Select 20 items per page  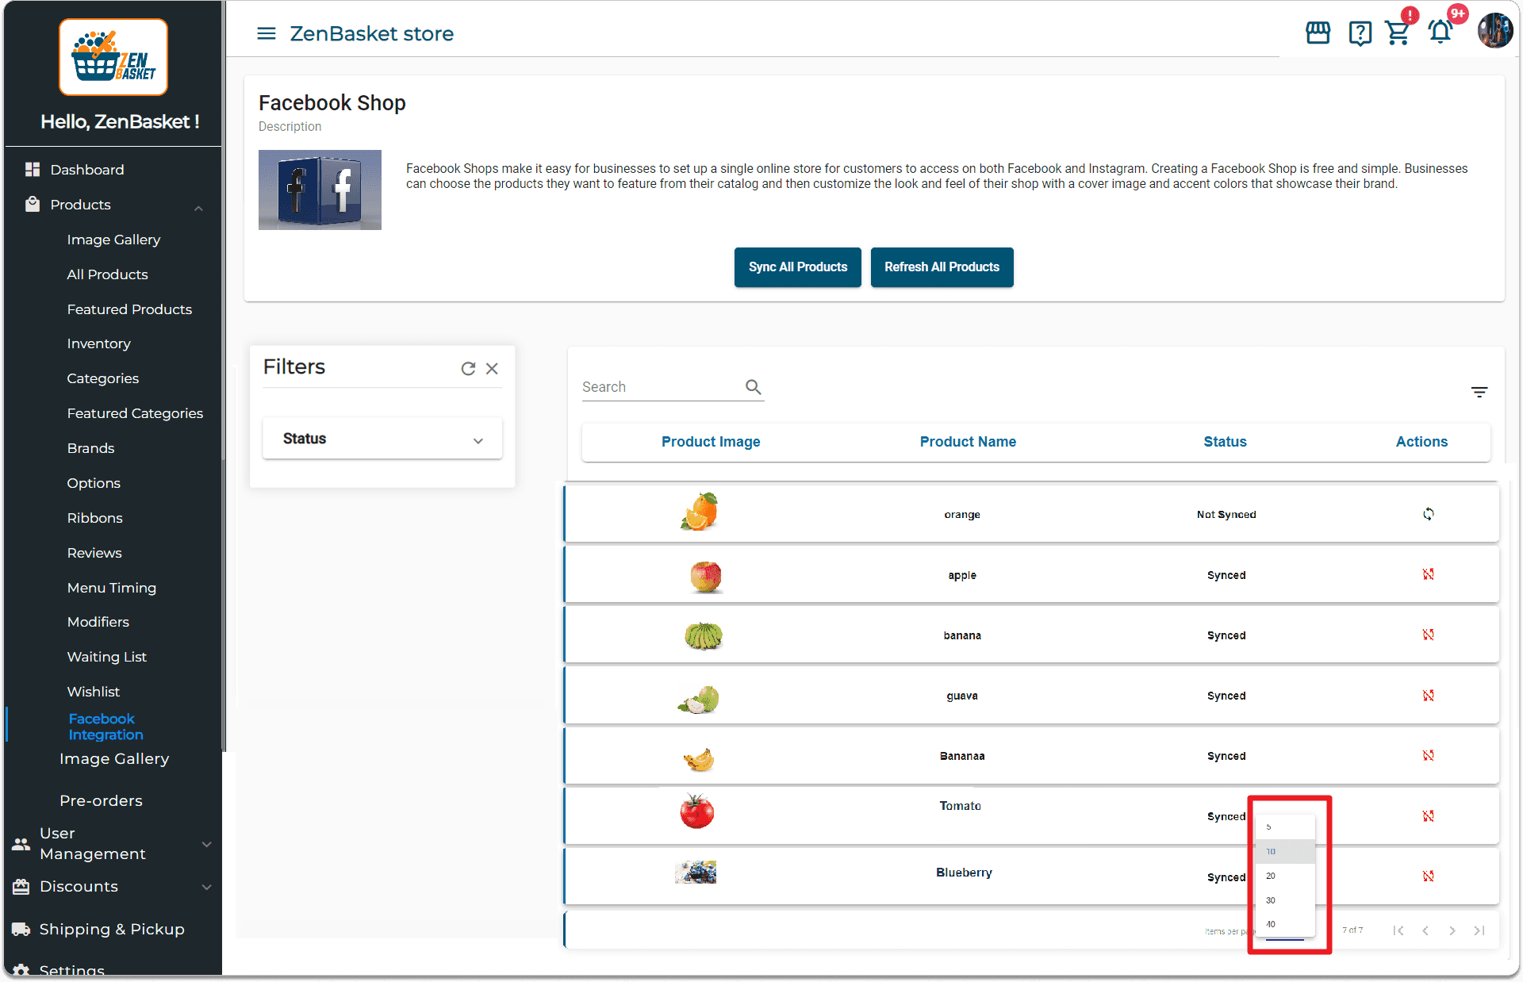coord(1271,876)
